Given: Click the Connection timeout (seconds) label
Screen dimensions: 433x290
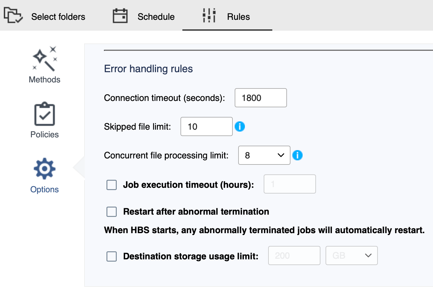Looking at the screenshot, I should (x=165, y=98).
